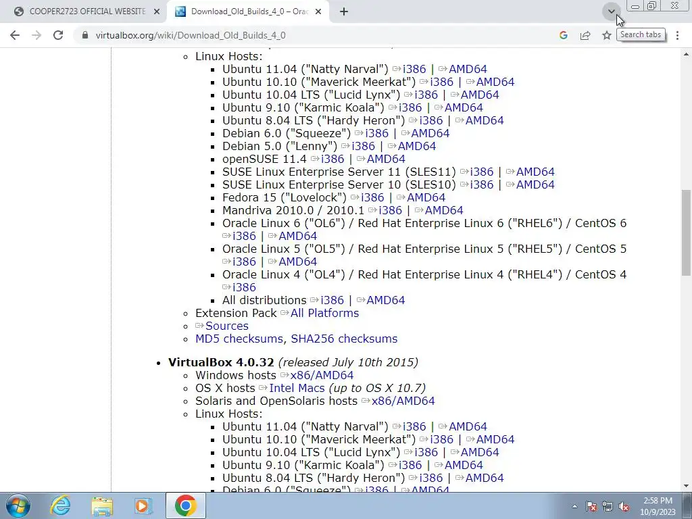Viewport: 692px width, 519px height.
Task: Open the Chrome three-dot menu
Action: [677, 35]
